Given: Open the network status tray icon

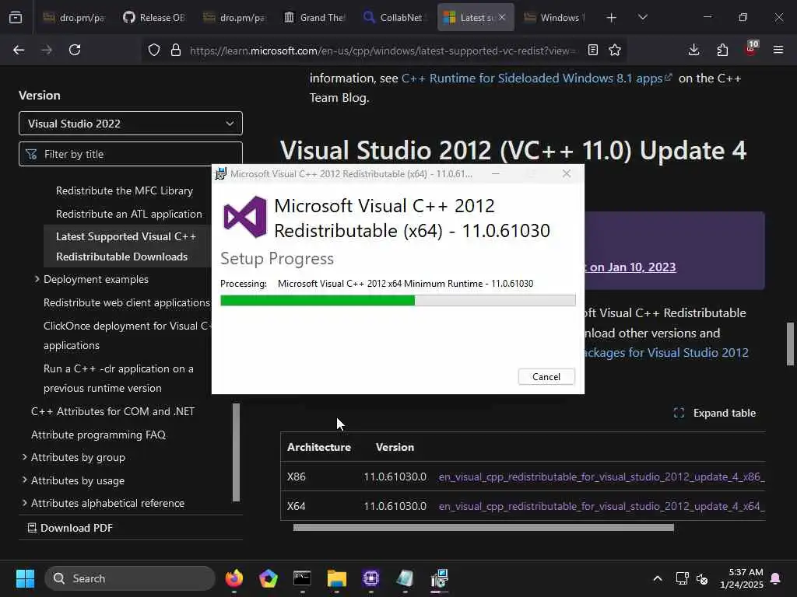Looking at the screenshot, I should pos(682,578).
